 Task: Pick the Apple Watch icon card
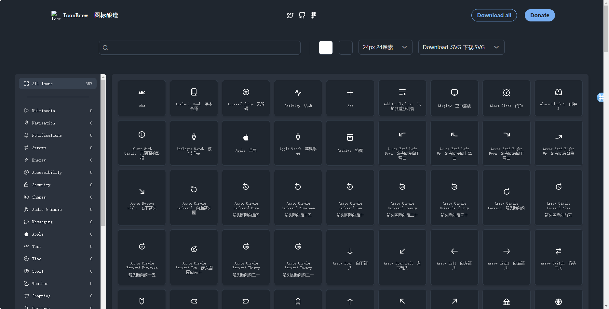pos(298,143)
